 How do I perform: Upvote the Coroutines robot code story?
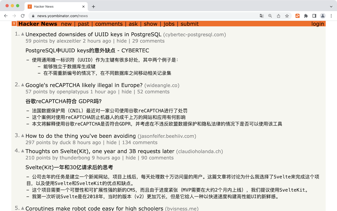pos(23,208)
